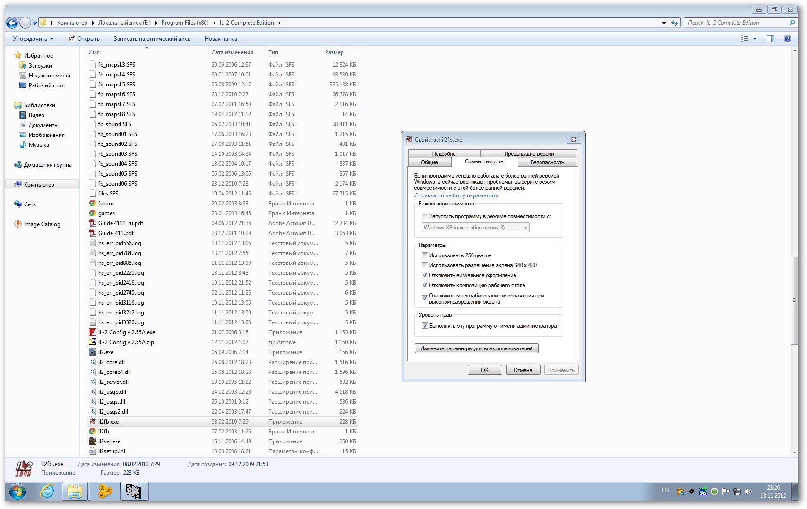Image resolution: width=807 pixels, height=509 pixels.
Task: Select the icon of il2setup.ini
Action: [x=93, y=451]
